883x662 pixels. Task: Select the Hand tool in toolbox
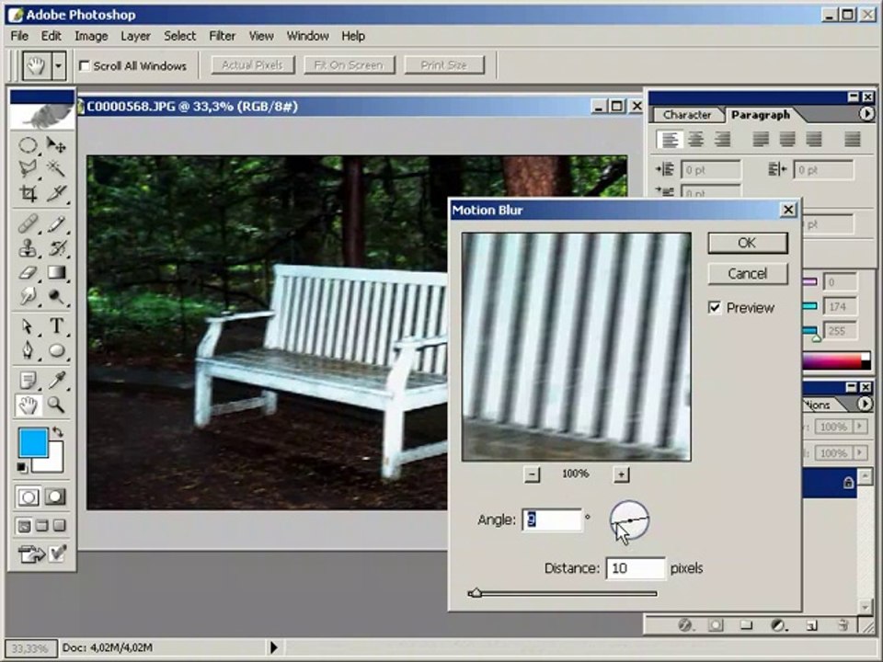coord(29,405)
